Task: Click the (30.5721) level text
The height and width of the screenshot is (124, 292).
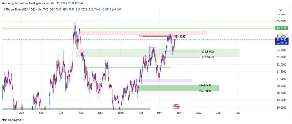Action: (205, 85)
